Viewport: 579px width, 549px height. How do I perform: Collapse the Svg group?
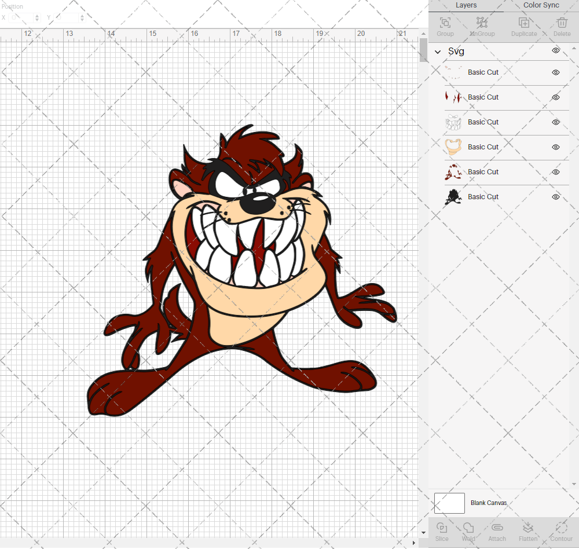click(x=438, y=52)
